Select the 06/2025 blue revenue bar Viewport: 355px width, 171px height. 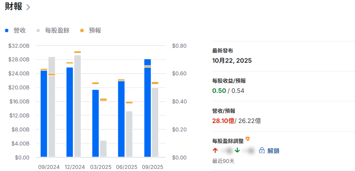(121, 119)
